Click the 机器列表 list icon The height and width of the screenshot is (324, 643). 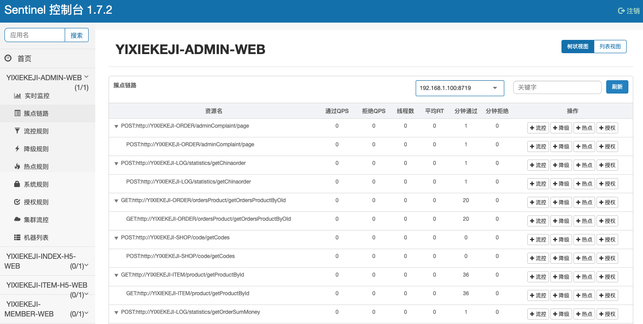point(17,238)
